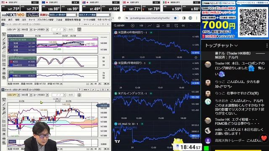Click the 10-year yield chart settings icon
The image size is (269, 151).
(x=196, y=57)
